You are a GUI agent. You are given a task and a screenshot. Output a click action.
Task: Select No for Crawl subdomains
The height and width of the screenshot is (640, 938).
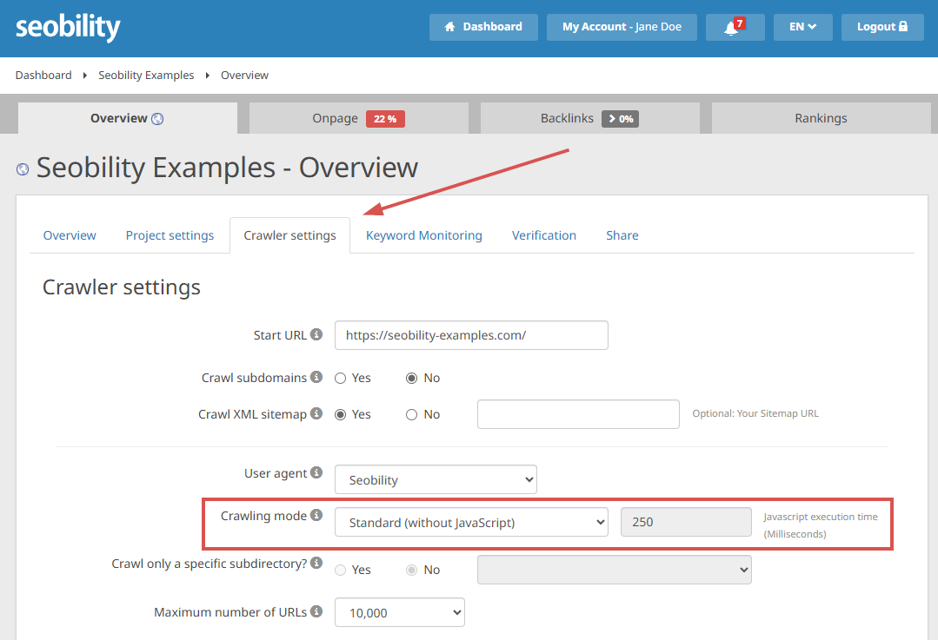pos(411,379)
